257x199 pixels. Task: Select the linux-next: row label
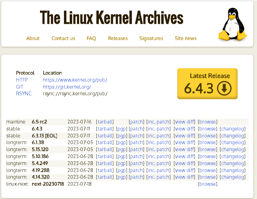pyautogui.click(x=18, y=184)
